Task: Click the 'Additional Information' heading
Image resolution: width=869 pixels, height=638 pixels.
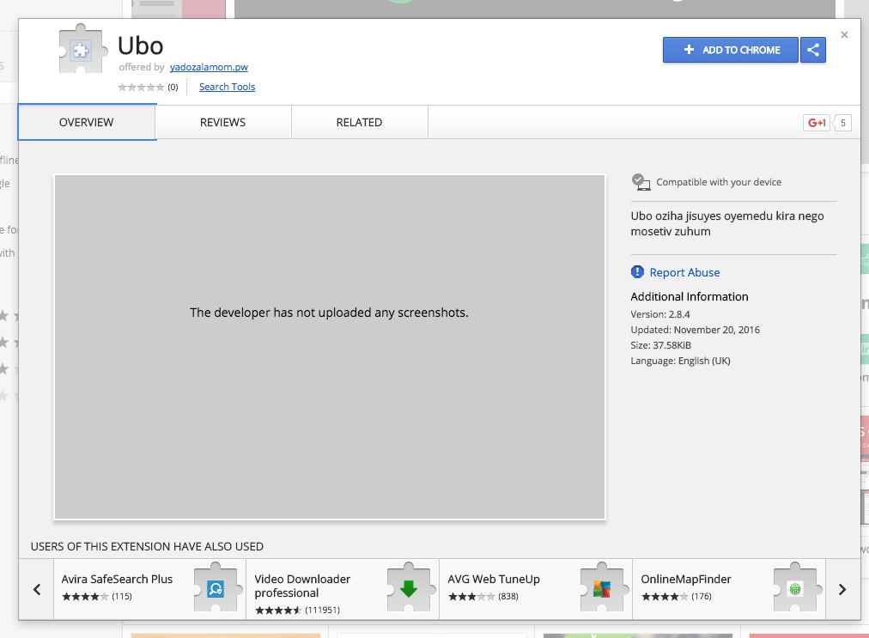Action: [x=690, y=296]
